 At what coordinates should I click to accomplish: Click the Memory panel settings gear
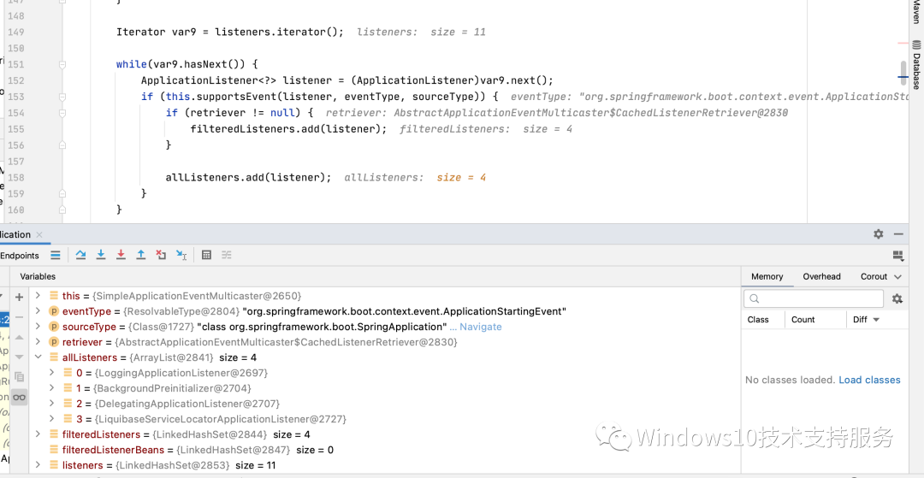897,298
